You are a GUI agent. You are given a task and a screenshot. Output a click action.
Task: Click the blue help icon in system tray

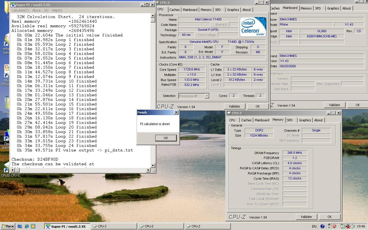click(322, 226)
